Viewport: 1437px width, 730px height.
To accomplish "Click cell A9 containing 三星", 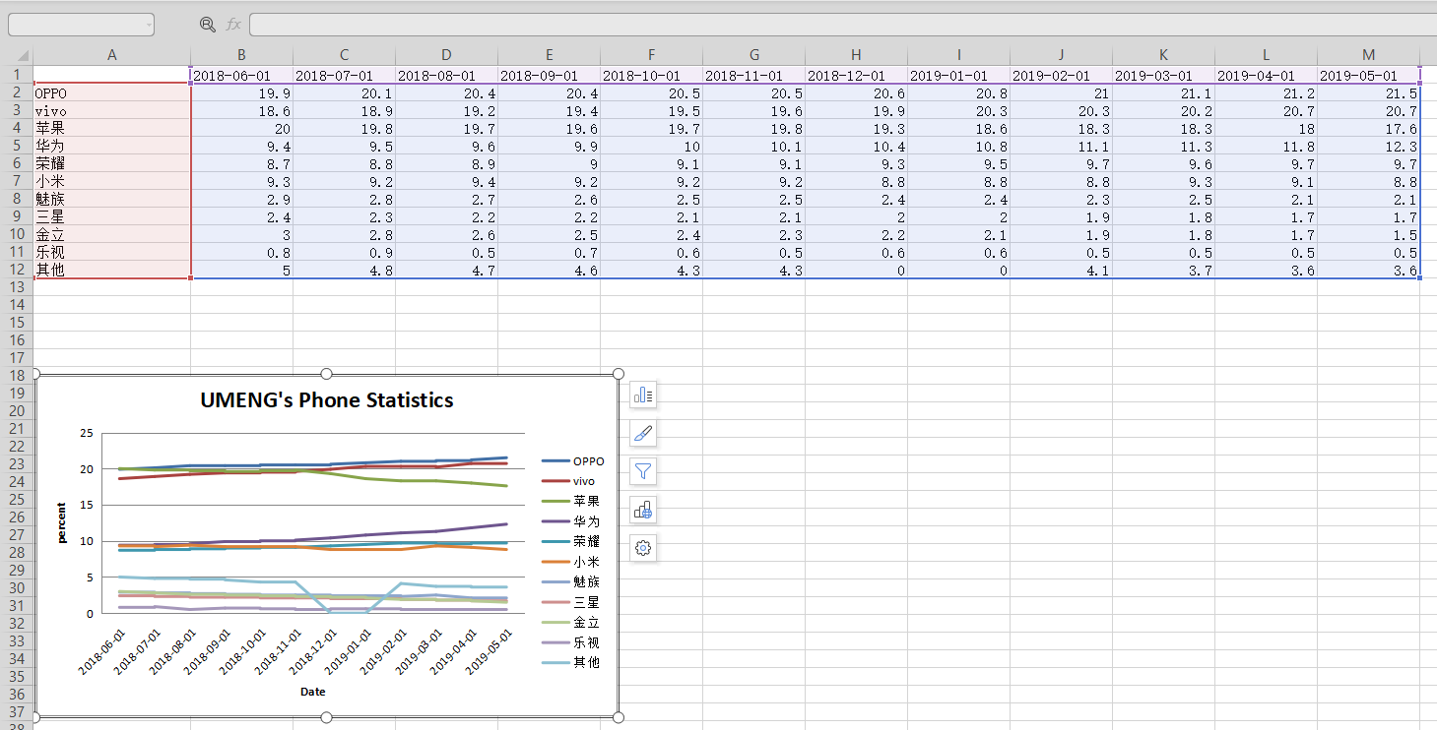I will point(112,216).
